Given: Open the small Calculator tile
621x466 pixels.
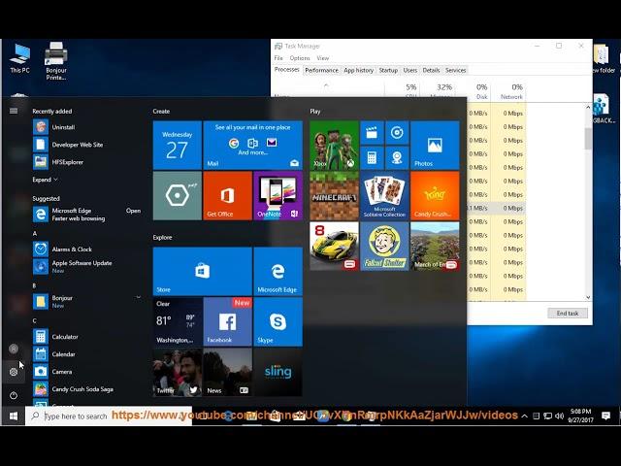Looking at the screenshot, I should (x=372, y=157).
